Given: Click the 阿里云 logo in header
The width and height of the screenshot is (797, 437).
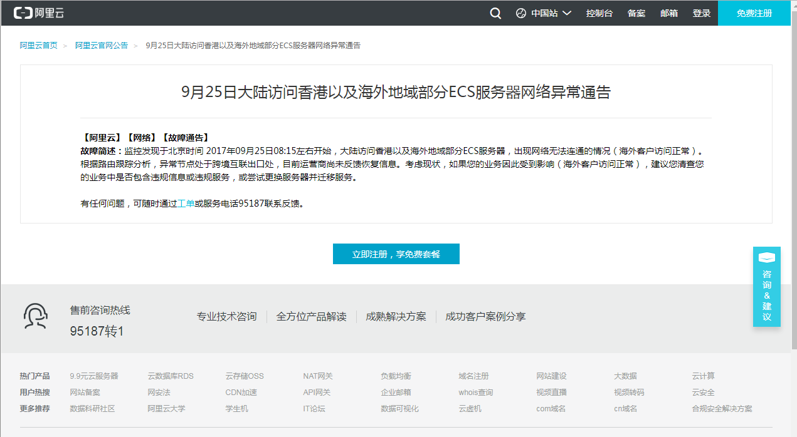Looking at the screenshot, I should point(39,13).
